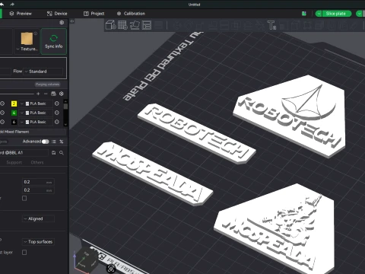Screen dimensions: 365x274
Task: Click the Slice plate button
Action: click(x=336, y=14)
